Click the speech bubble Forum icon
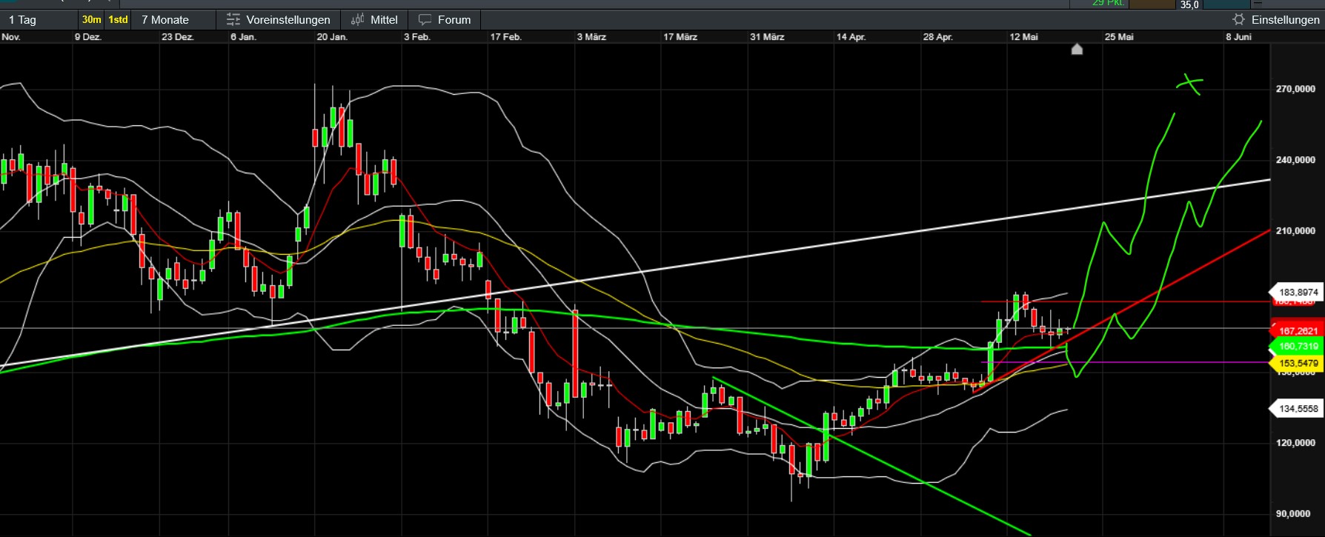The width and height of the screenshot is (1325, 537). (x=425, y=20)
